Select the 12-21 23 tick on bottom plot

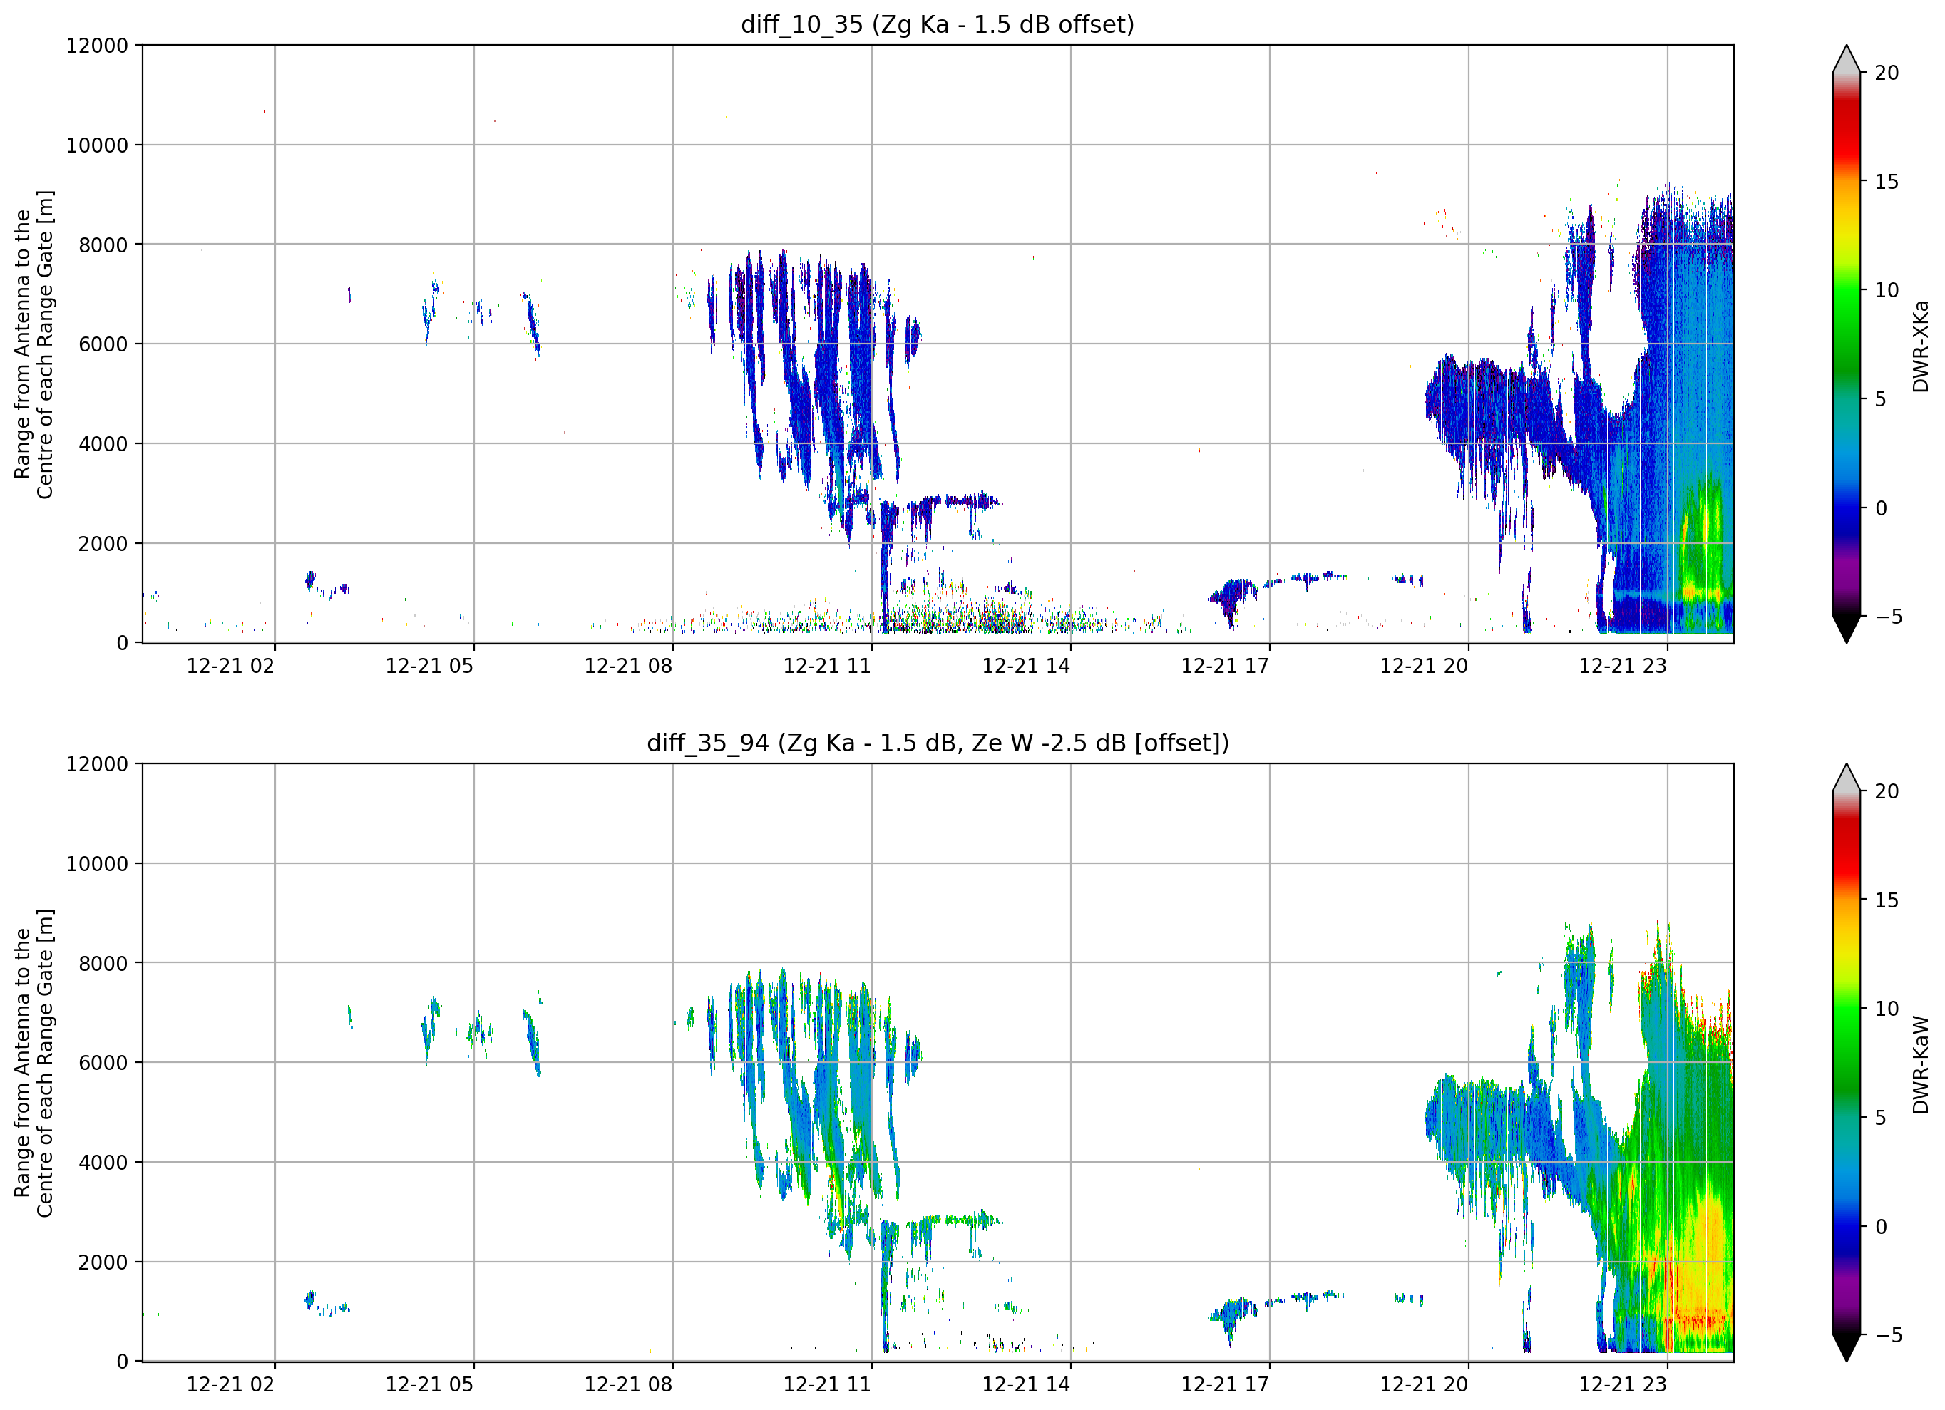pyautogui.click(x=1623, y=1384)
